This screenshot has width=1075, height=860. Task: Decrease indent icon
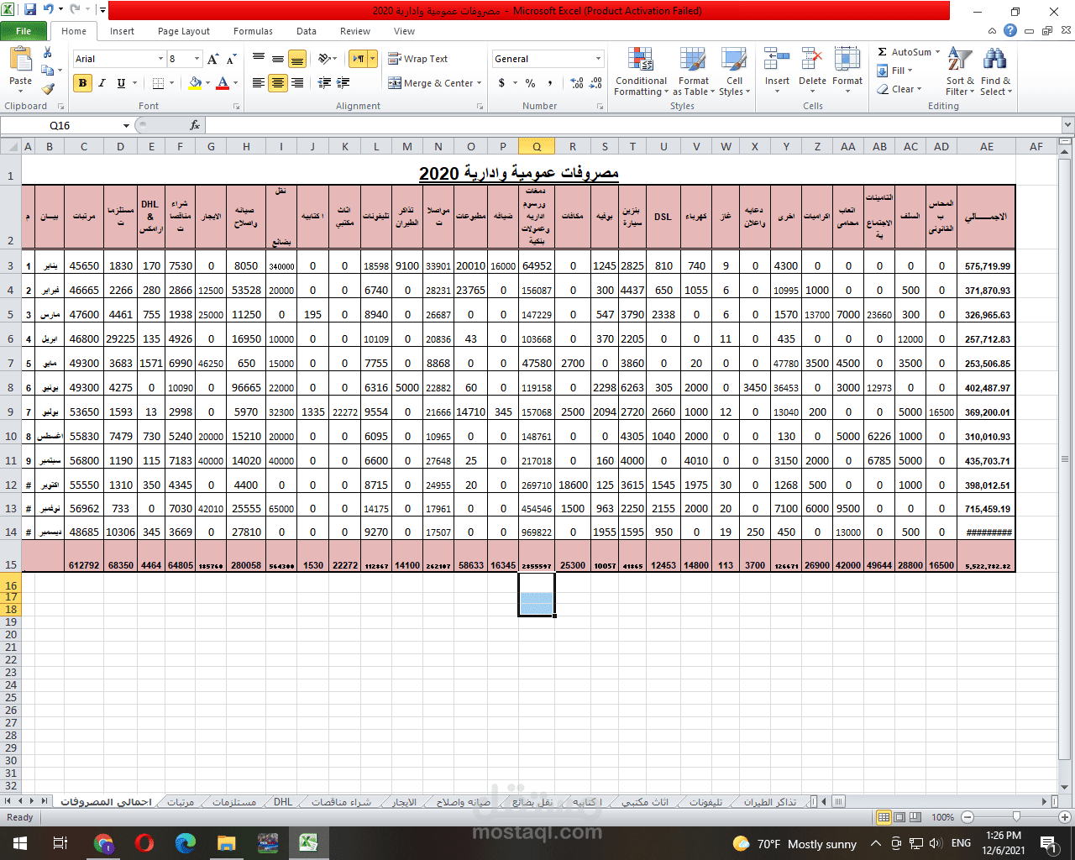click(324, 83)
